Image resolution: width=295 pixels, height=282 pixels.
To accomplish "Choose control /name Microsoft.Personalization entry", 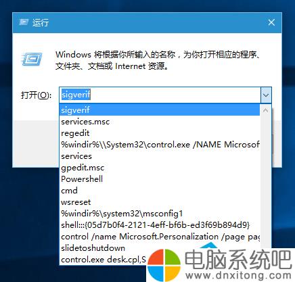I will point(160,237).
